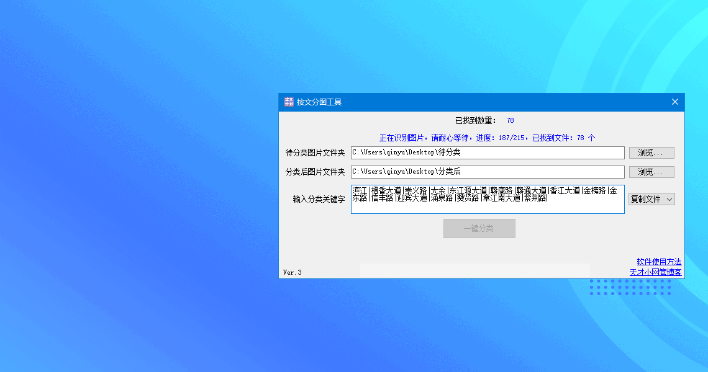Open the 软件使用方法 link
Viewport: 708px width, 372px height.
point(659,262)
